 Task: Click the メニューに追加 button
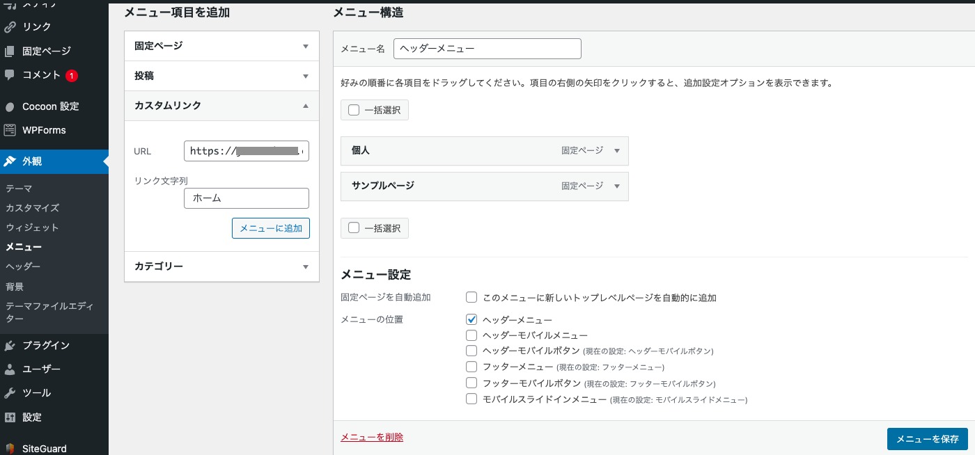click(270, 228)
